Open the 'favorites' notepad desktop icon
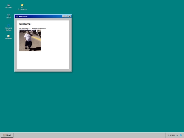The image size is (184, 138). click(9, 37)
